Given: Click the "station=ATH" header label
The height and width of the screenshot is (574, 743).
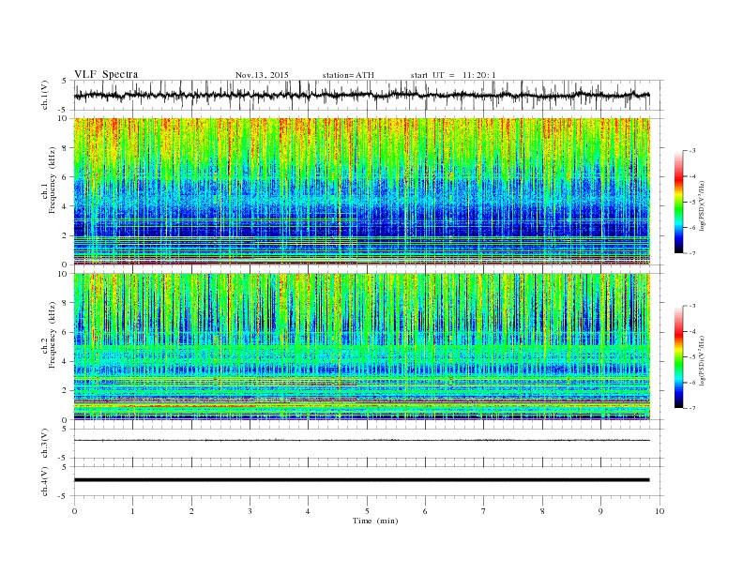Looking at the screenshot, I should coord(348,75).
